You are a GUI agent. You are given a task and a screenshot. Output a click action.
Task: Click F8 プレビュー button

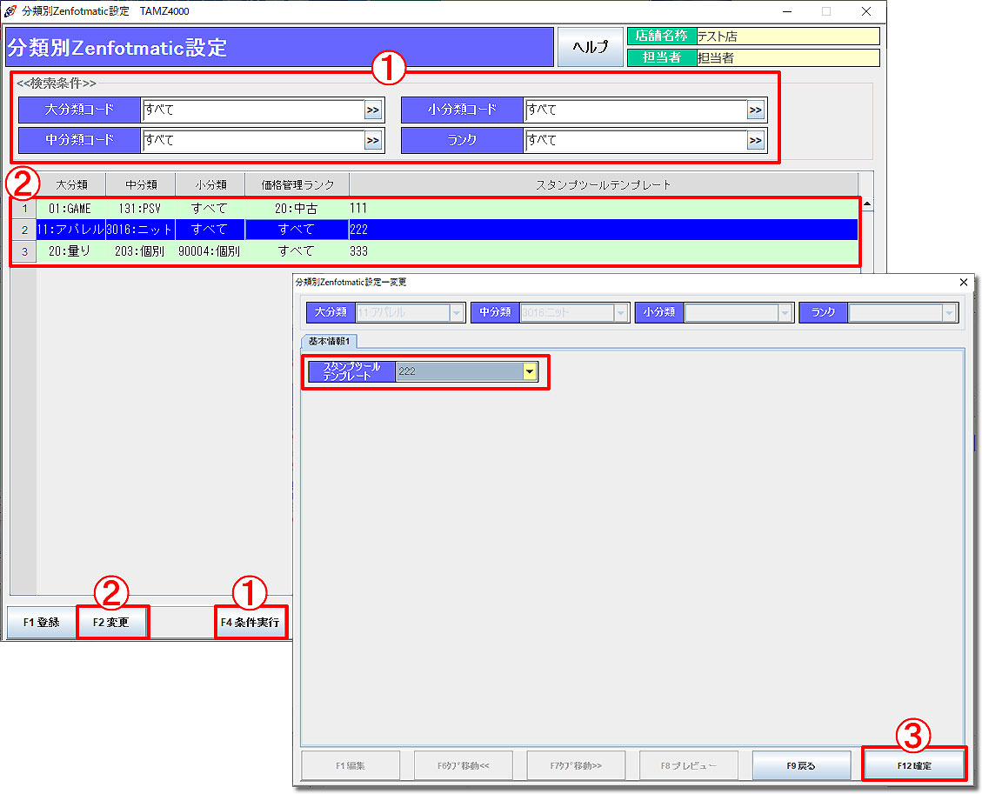point(689,766)
